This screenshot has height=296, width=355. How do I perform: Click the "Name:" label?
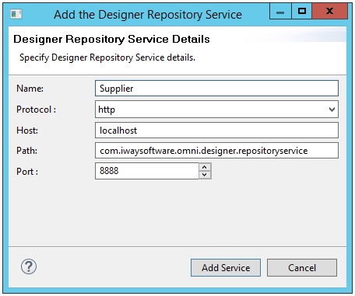click(x=30, y=89)
